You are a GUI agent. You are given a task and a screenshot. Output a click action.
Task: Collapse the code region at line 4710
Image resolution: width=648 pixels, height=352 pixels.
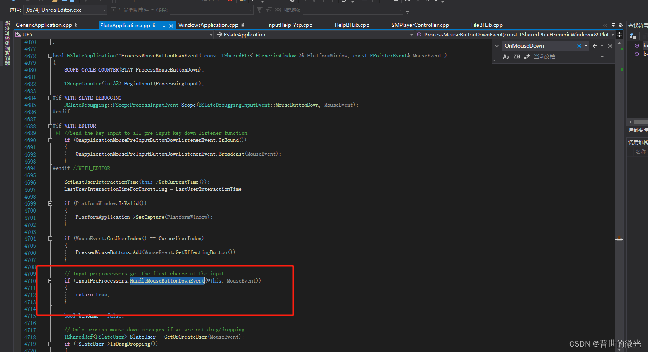tap(50, 280)
